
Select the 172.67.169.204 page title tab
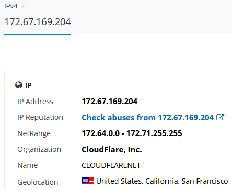pyautogui.click(x=38, y=22)
